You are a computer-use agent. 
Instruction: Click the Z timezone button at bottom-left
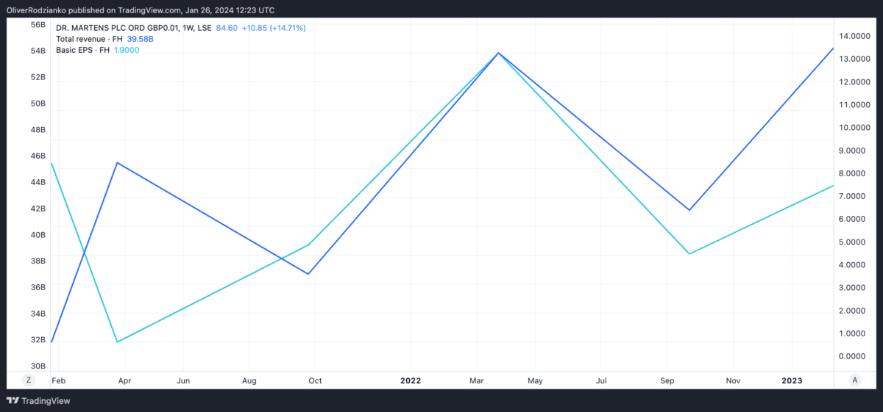click(x=29, y=380)
